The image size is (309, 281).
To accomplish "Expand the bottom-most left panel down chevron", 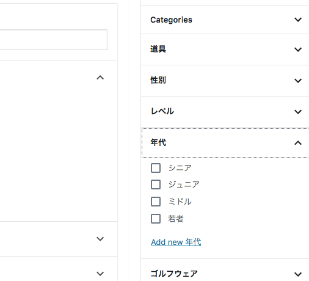I will [x=100, y=274].
